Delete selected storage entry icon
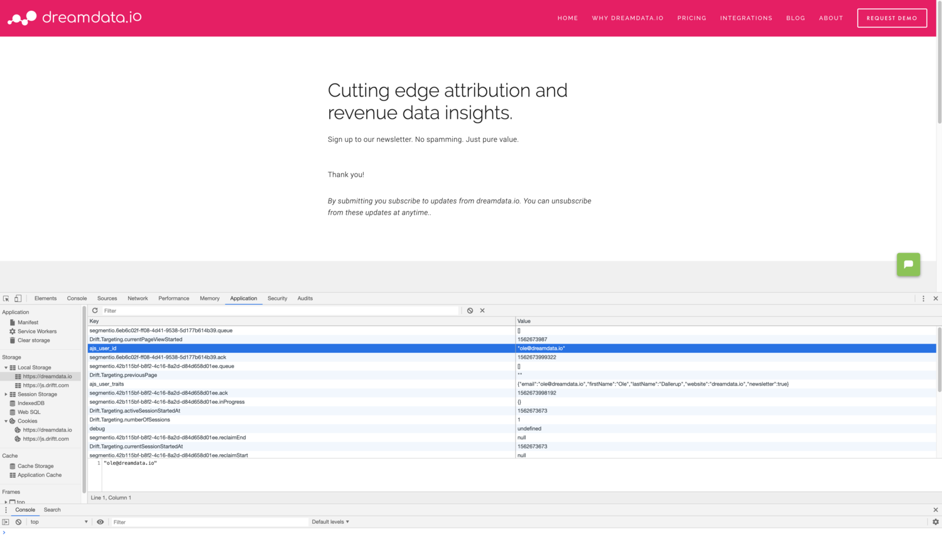The width and height of the screenshot is (942, 537). pos(482,310)
